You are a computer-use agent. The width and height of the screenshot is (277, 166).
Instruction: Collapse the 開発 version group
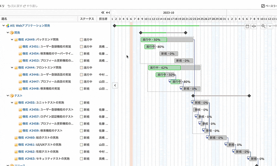(8, 33)
